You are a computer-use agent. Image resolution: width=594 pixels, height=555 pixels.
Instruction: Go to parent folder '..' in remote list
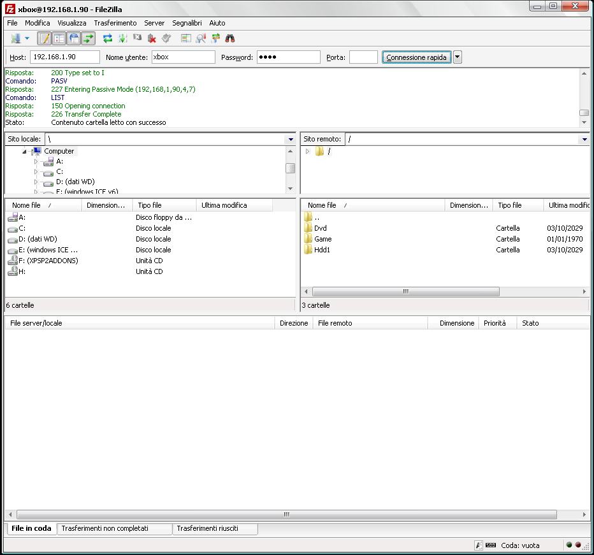tap(317, 217)
